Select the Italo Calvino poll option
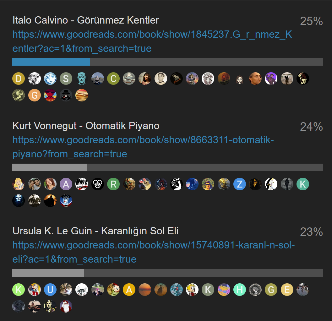 85,20
